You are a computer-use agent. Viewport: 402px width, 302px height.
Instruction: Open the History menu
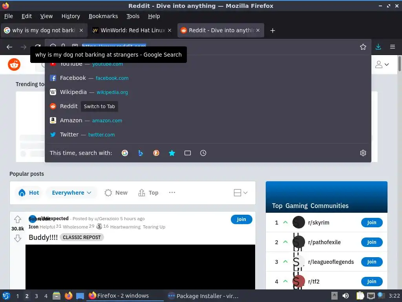click(71, 16)
